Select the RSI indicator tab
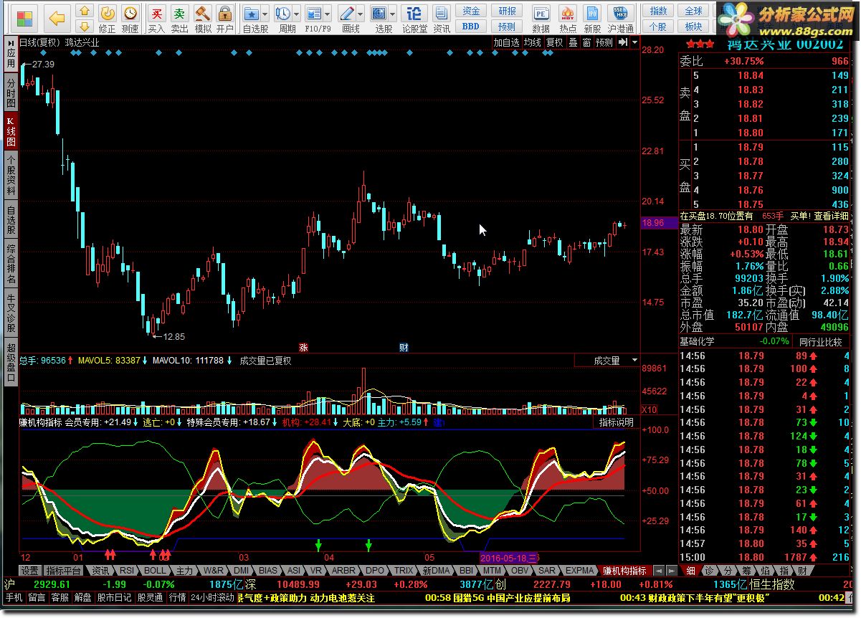Screen dimensions: 861x618 click(126, 571)
